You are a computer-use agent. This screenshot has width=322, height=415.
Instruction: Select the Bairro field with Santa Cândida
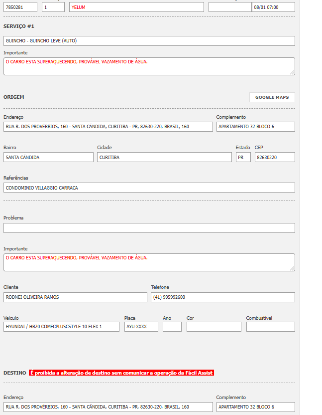[x=48, y=157]
